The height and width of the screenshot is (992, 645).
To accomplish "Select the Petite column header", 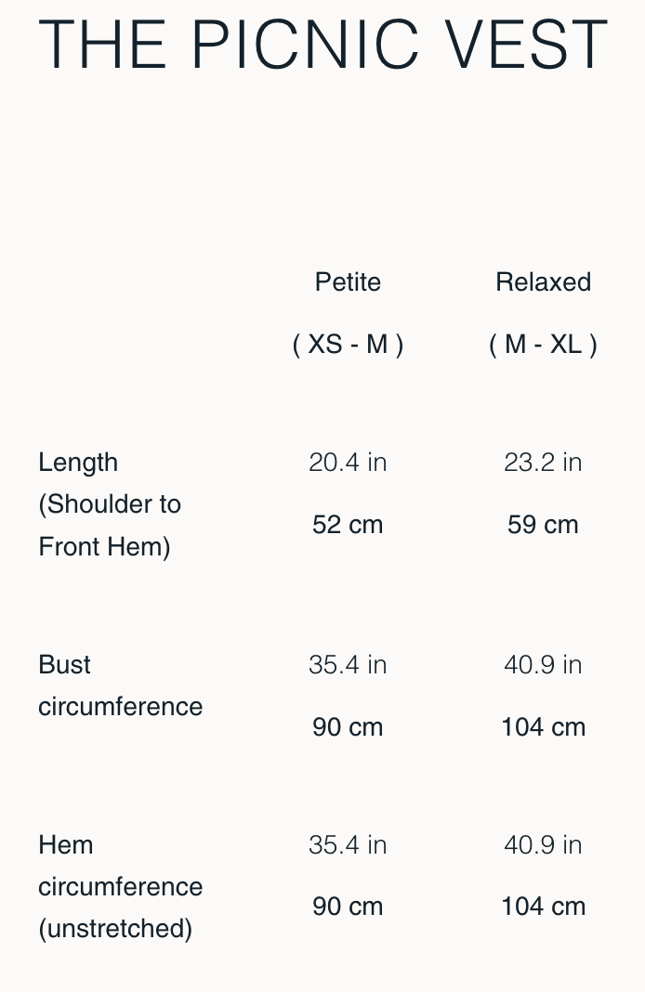I will click(348, 282).
